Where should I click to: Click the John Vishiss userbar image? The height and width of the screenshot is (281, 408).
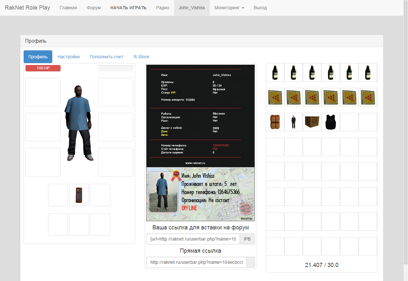pos(200,194)
